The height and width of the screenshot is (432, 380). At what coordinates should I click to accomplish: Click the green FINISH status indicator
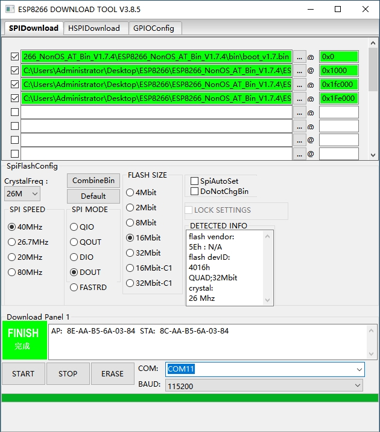[25, 340]
